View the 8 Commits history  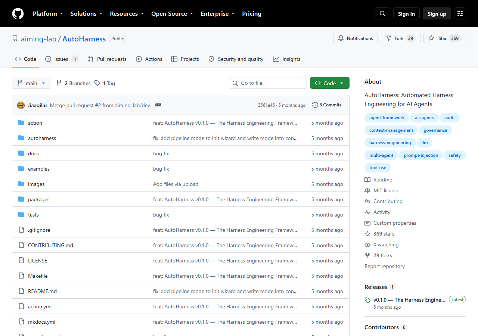click(x=327, y=105)
